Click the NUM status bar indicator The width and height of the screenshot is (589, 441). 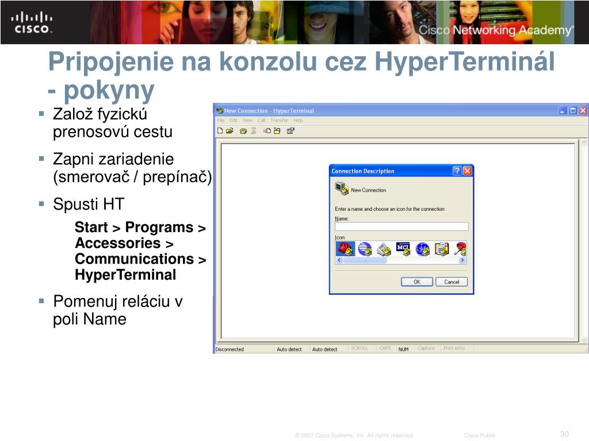pos(403,349)
